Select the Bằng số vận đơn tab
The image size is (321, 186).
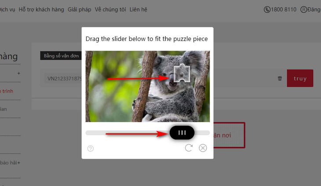pyautogui.click(x=61, y=56)
